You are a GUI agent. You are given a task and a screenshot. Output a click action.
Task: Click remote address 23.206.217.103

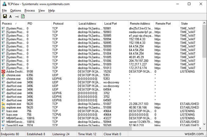(139, 104)
